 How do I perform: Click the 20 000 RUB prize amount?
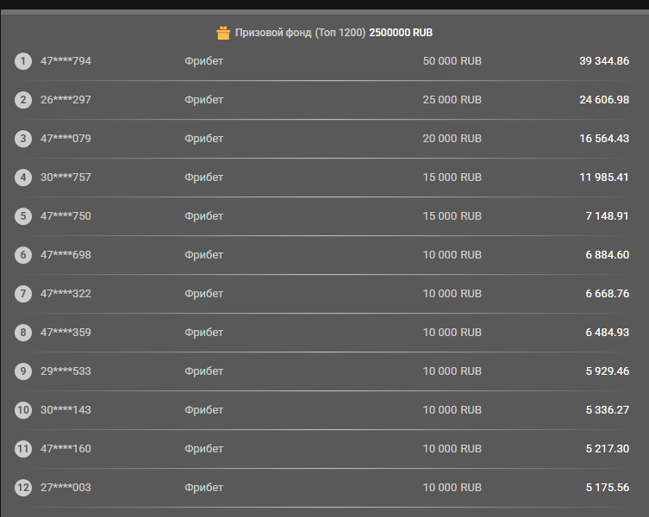click(x=452, y=139)
